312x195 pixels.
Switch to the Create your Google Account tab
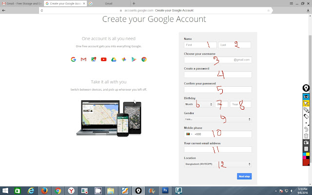[x=65, y=3]
